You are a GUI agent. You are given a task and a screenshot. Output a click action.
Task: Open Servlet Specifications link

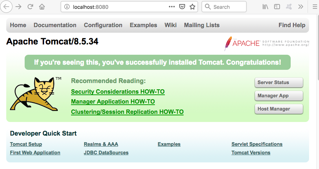[257, 144]
